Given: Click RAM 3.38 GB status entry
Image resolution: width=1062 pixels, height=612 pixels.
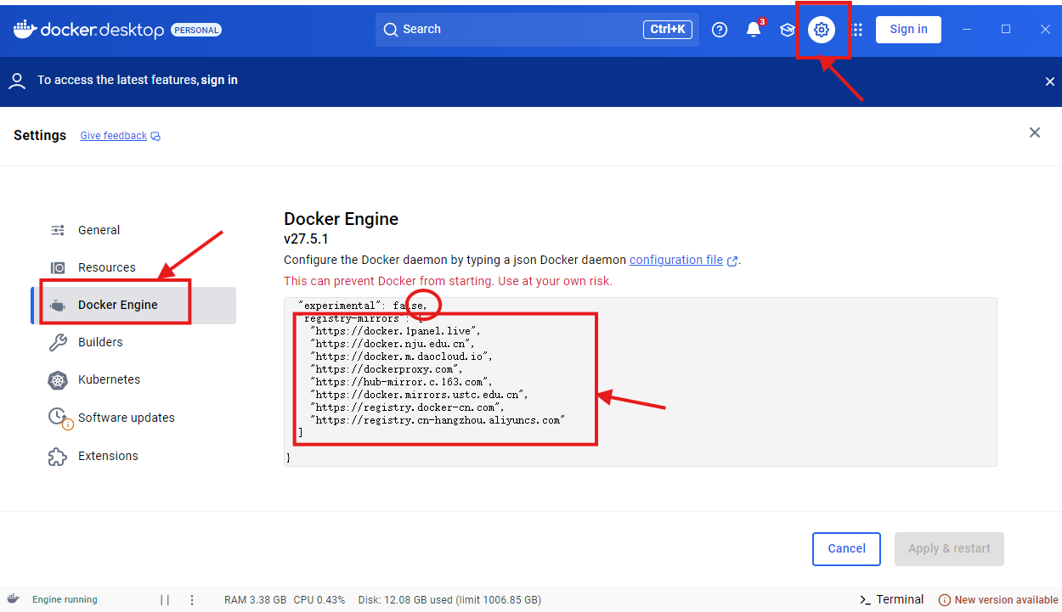Looking at the screenshot, I should point(255,600).
